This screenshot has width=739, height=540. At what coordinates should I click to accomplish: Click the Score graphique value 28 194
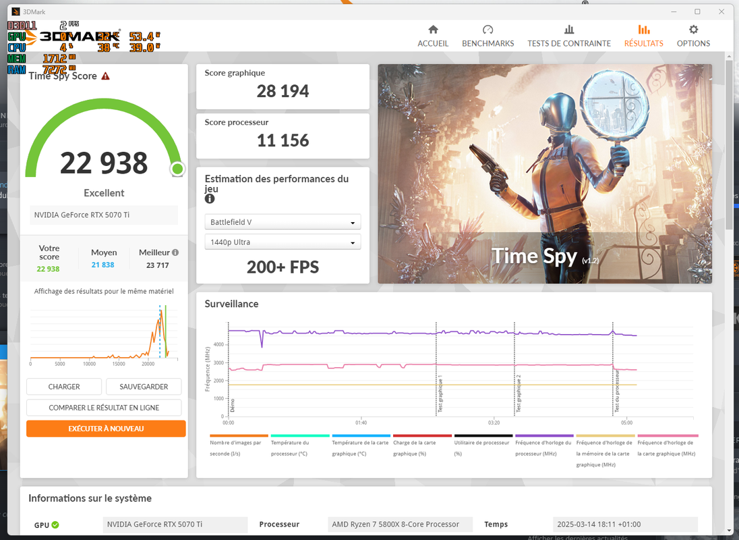[x=283, y=91]
